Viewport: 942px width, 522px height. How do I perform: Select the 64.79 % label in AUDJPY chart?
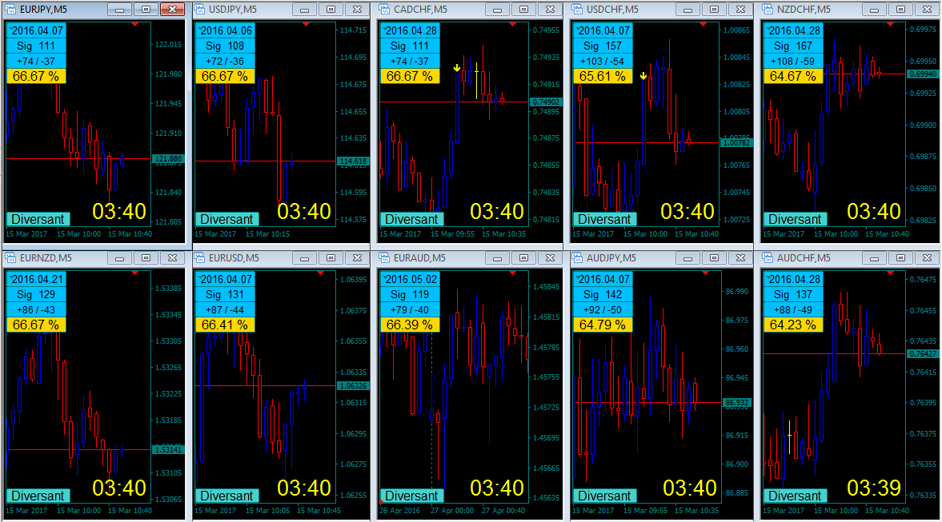click(x=603, y=325)
